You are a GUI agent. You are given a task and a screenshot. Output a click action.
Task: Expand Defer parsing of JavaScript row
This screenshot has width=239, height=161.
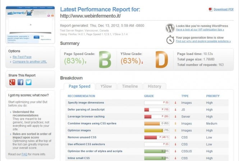pyautogui.click(x=86, y=110)
